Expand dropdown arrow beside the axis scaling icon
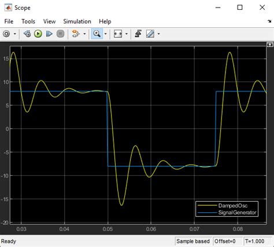The width and height of the screenshot is (274, 247). [x=127, y=34]
